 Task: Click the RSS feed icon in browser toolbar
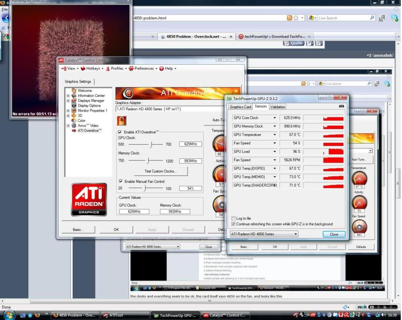pos(289,18)
